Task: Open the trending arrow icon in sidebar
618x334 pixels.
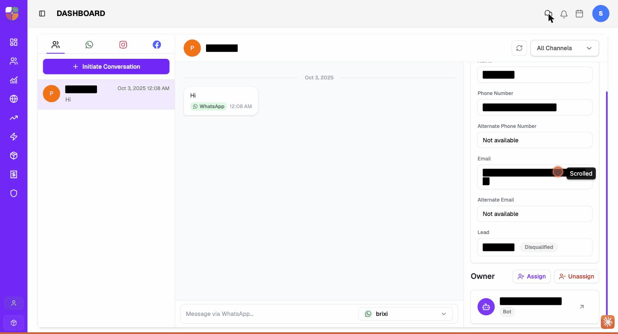Action: tap(14, 118)
